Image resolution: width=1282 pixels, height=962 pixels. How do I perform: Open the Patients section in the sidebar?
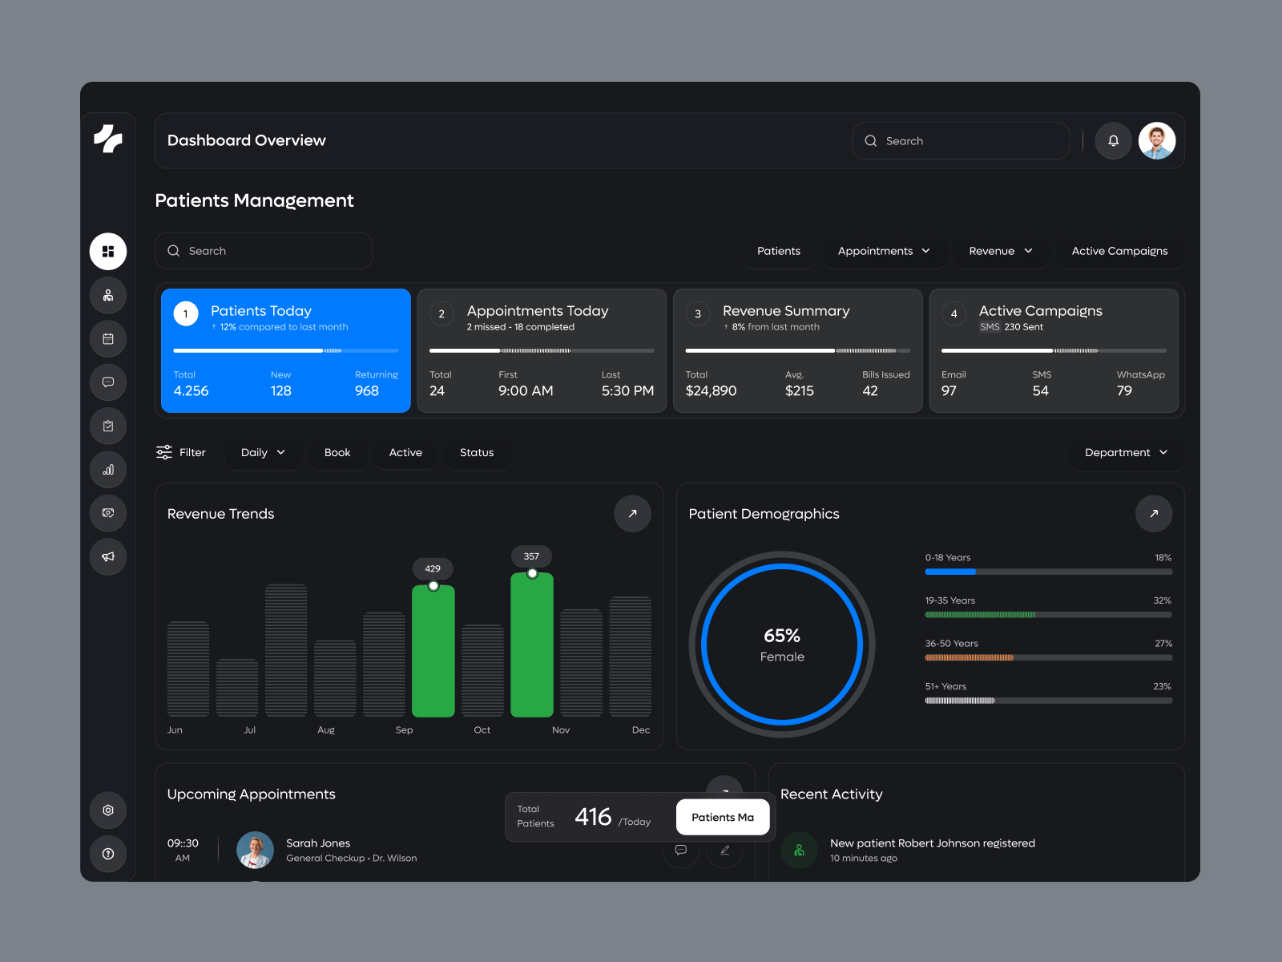click(108, 295)
